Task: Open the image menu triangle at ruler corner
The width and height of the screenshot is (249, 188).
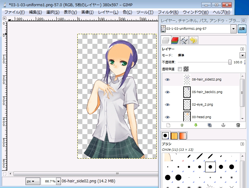Action: 4,18
